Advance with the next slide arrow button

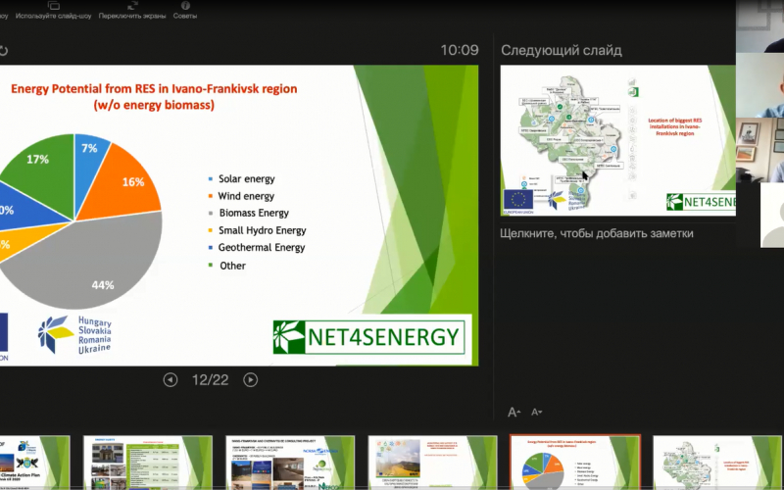tap(251, 380)
